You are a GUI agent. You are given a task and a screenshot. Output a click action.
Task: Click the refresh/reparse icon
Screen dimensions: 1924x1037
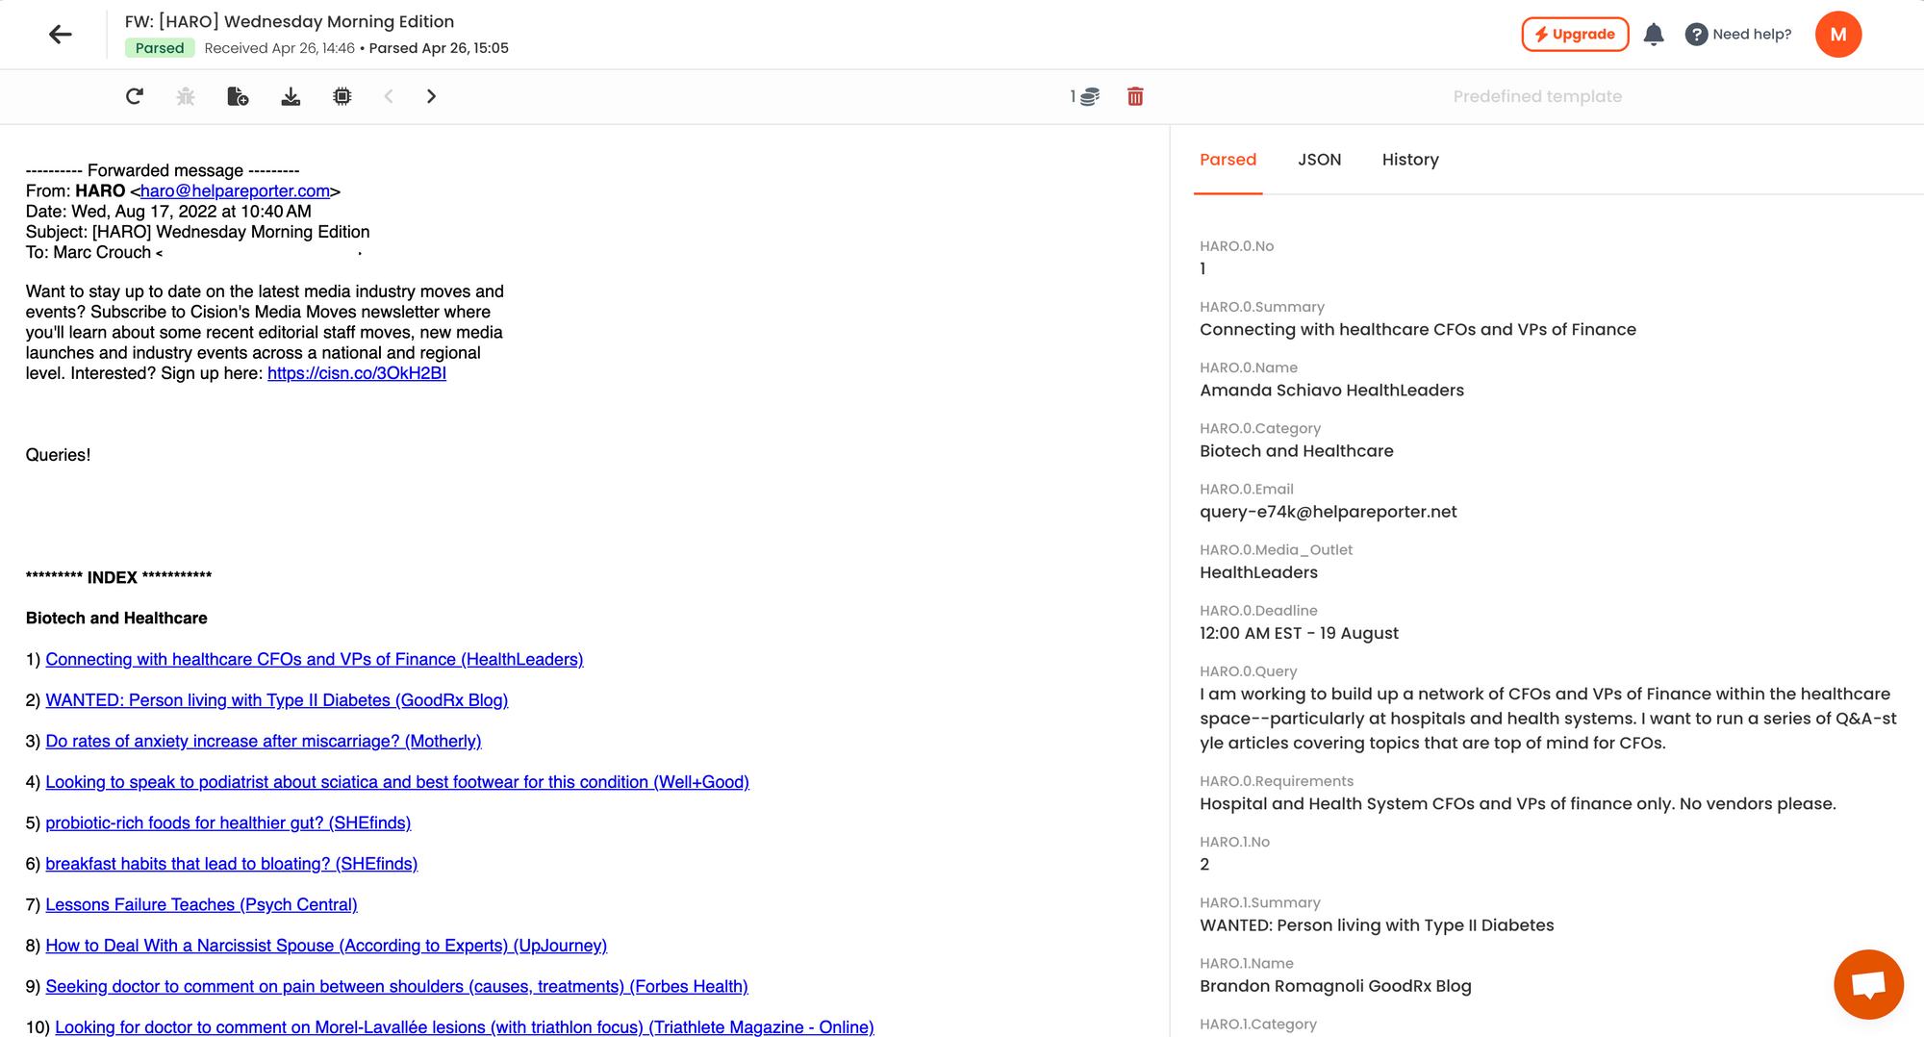coord(135,96)
